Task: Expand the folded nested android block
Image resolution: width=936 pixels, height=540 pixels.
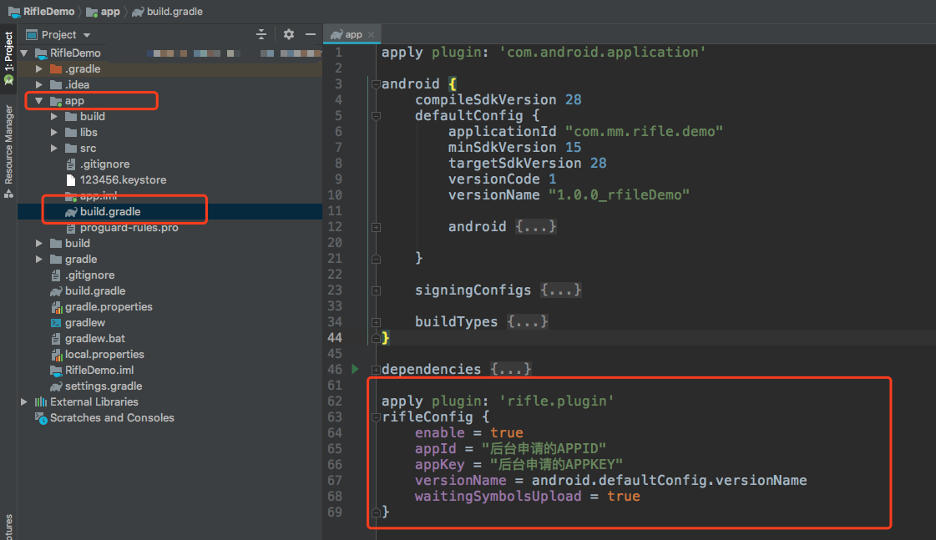Action: click(x=376, y=227)
